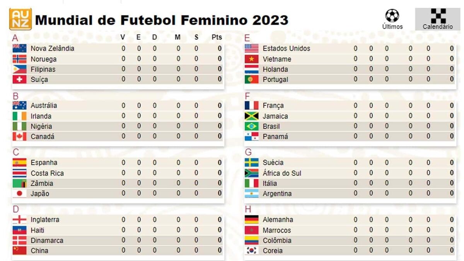Click the Mundial de Futebol Feminino title

[162, 19]
